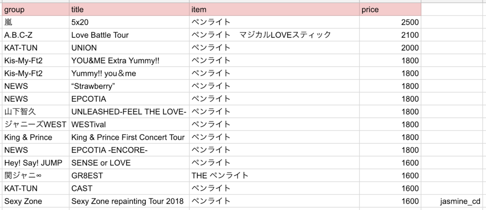Select the 'EPCOTIA -ENCORE-' cell
Viewport: 486px width, 210px height.
point(129,150)
